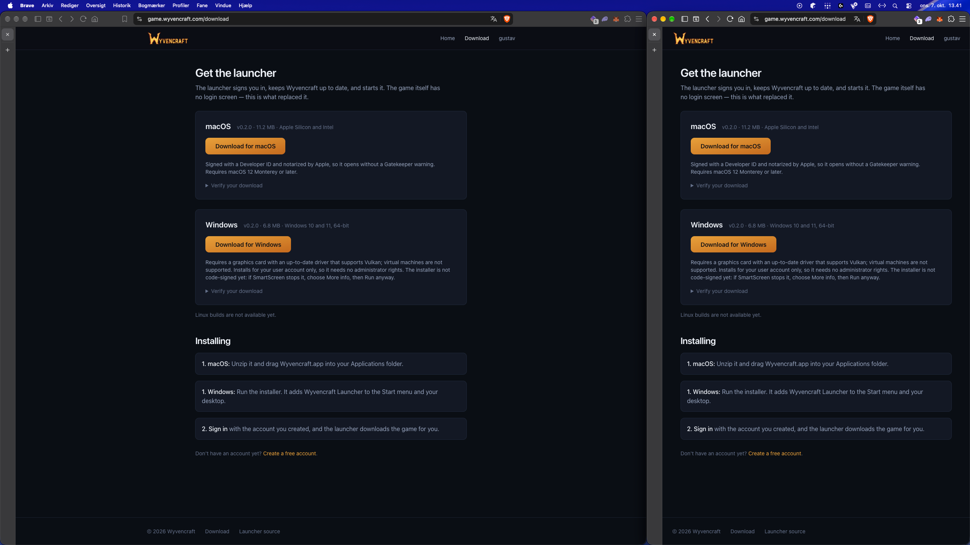This screenshot has width=970, height=545.
Task: Click Brave Shields icon in right window
Action: tap(870, 19)
